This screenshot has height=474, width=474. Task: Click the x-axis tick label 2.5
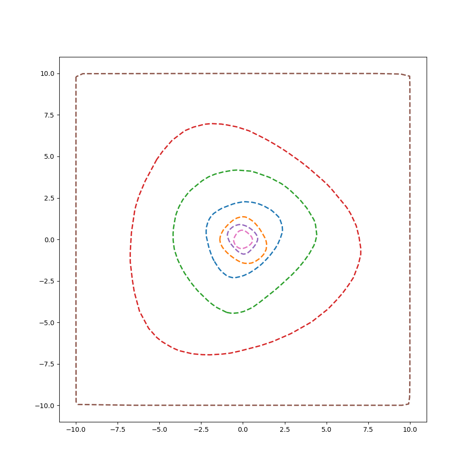tap(285, 429)
